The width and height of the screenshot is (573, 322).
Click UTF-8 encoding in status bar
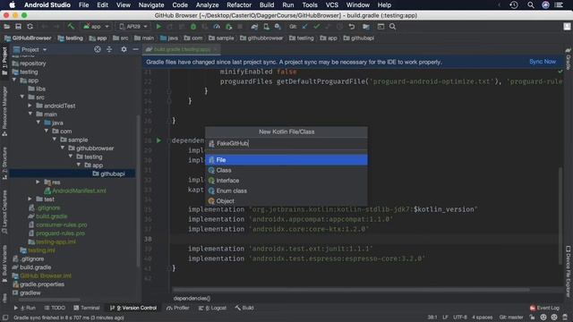pyautogui.click(x=459, y=318)
